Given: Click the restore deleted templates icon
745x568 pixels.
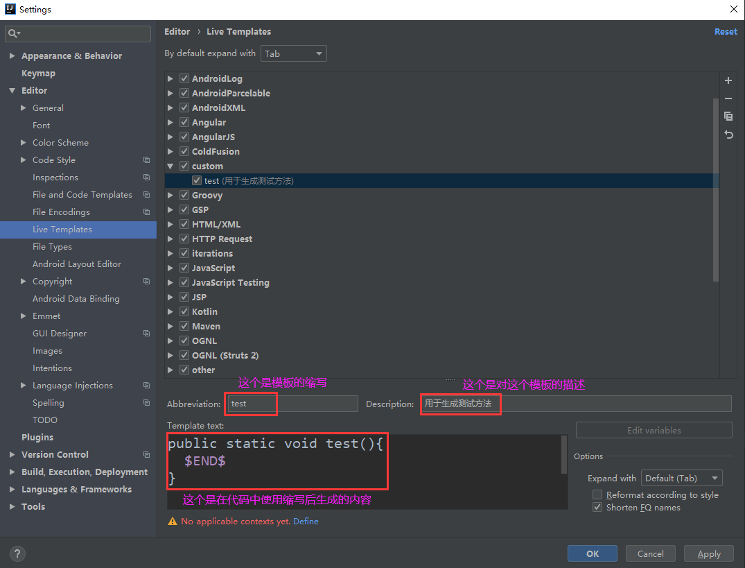Looking at the screenshot, I should (728, 135).
